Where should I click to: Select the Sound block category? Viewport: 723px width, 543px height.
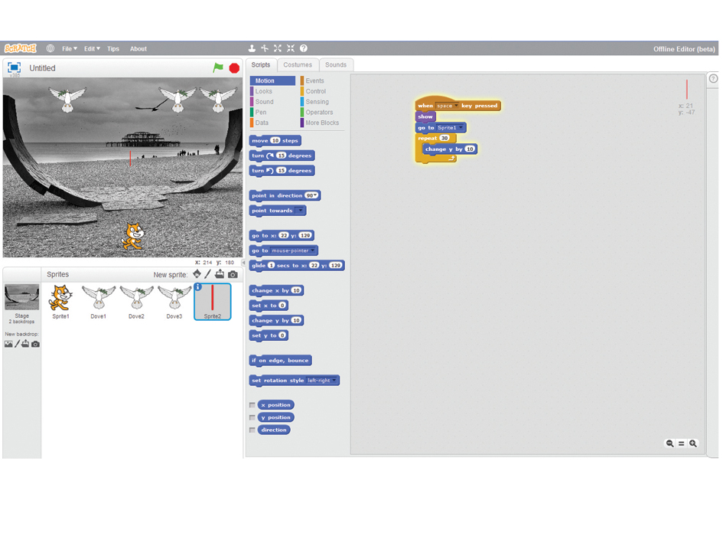(264, 102)
